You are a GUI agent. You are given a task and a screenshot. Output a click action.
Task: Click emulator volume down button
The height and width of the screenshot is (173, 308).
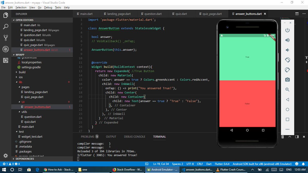tap(287, 50)
